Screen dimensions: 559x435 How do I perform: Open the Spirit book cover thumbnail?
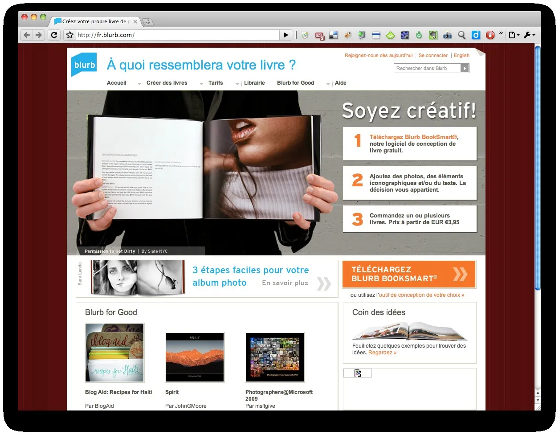(x=195, y=357)
